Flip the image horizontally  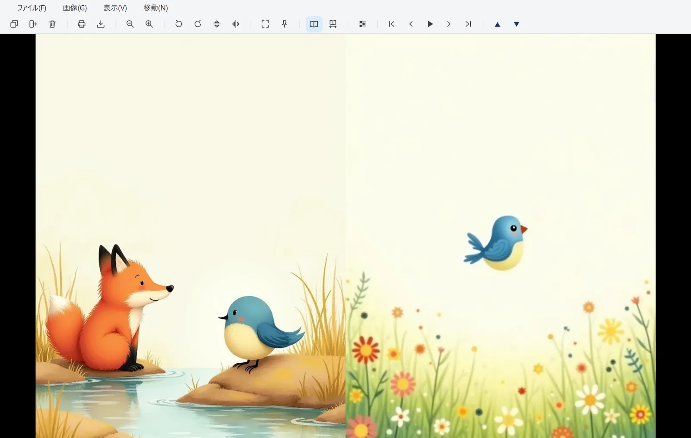point(236,24)
